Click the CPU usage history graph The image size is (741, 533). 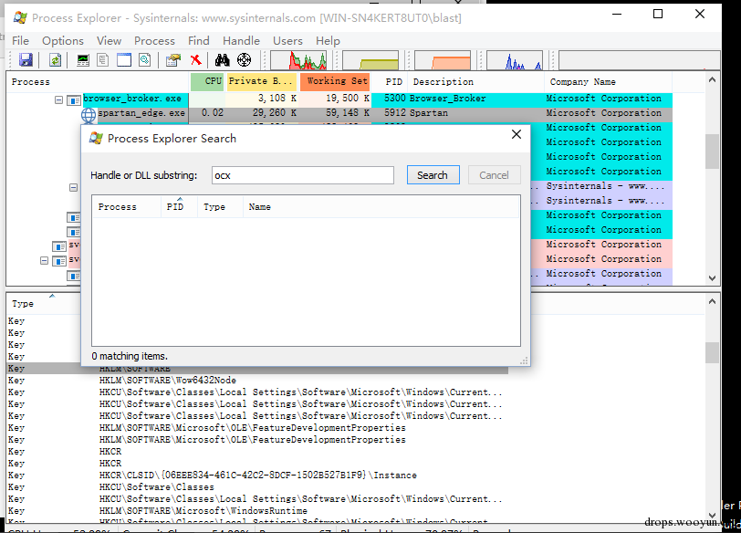point(298,60)
